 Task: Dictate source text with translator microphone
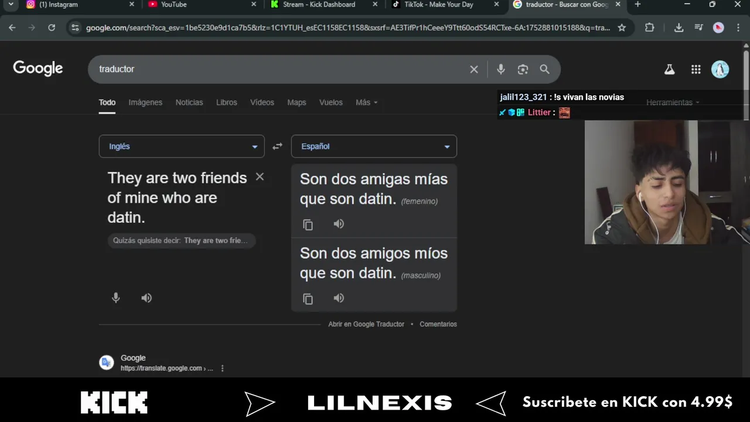pyautogui.click(x=116, y=298)
